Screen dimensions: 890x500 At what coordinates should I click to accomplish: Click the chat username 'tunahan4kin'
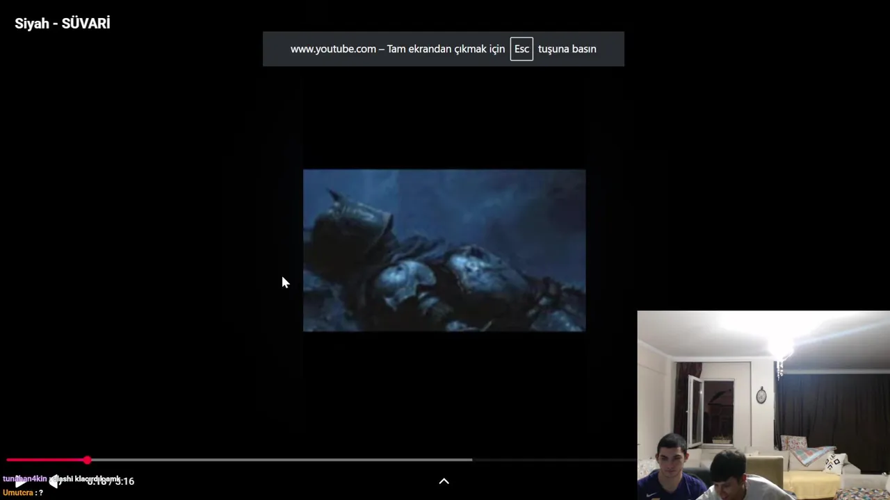click(x=24, y=479)
